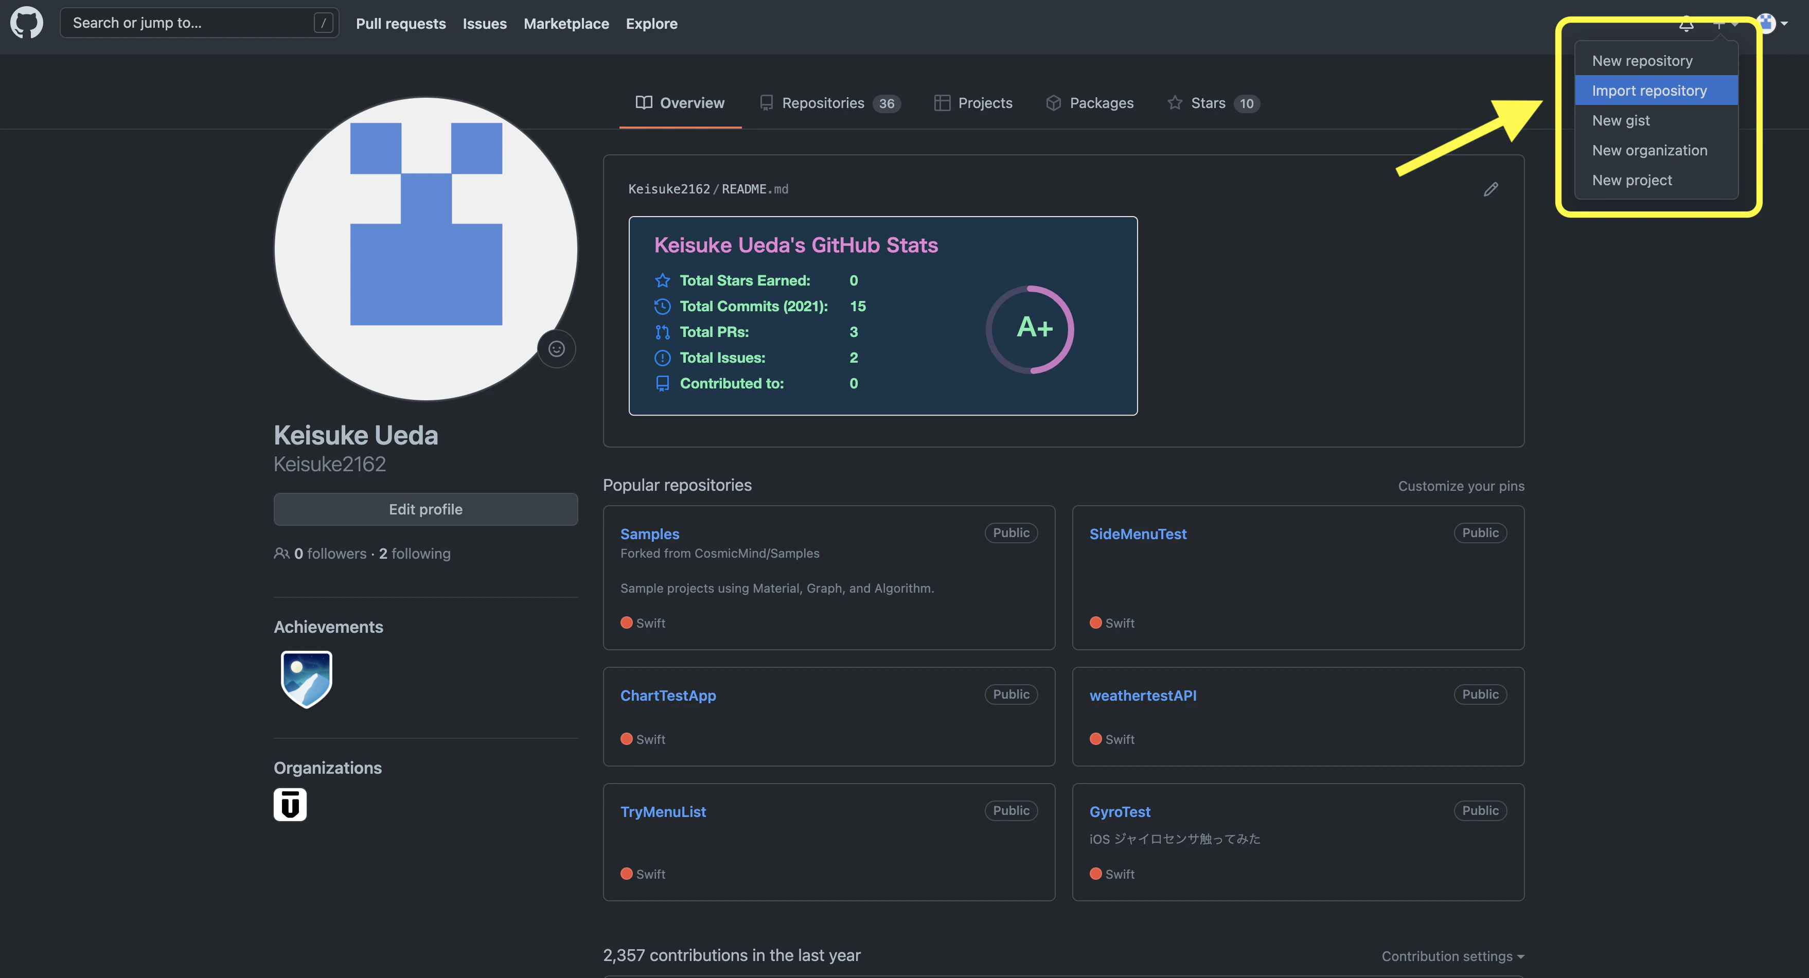Click the Edit profile button
This screenshot has width=1809, height=978.
425,509
